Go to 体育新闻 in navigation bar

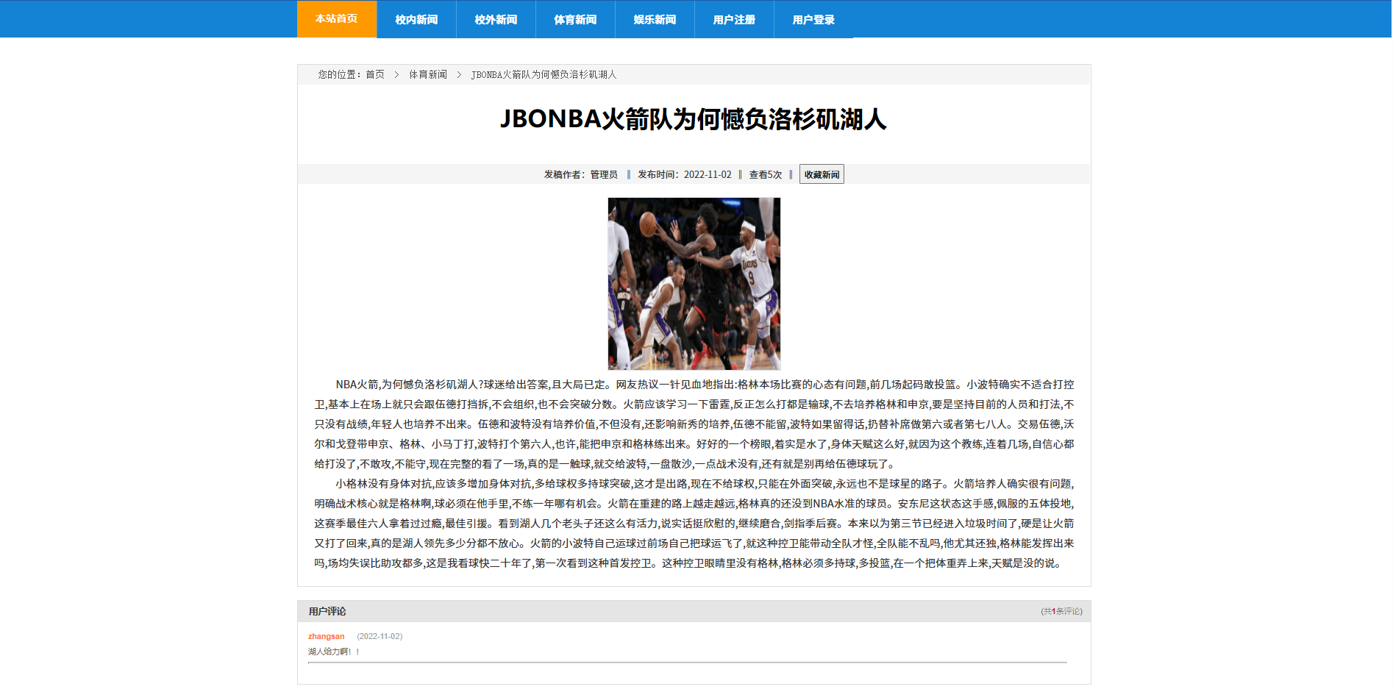[575, 19]
